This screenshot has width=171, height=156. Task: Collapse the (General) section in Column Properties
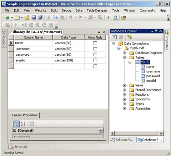click(15, 131)
